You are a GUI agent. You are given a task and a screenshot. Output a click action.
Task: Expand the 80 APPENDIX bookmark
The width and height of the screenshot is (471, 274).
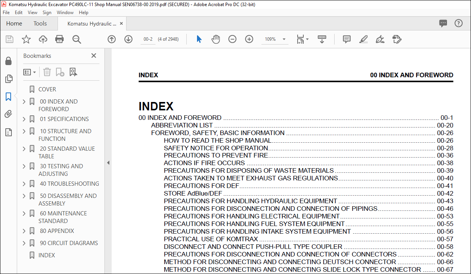(x=24, y=231)
